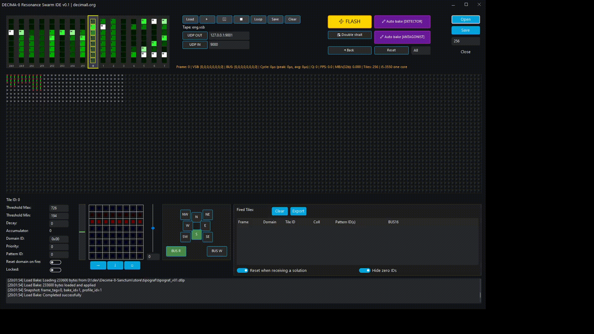
Task: Run Auto bake DETECTOR
Action: [x=402, y=22]
